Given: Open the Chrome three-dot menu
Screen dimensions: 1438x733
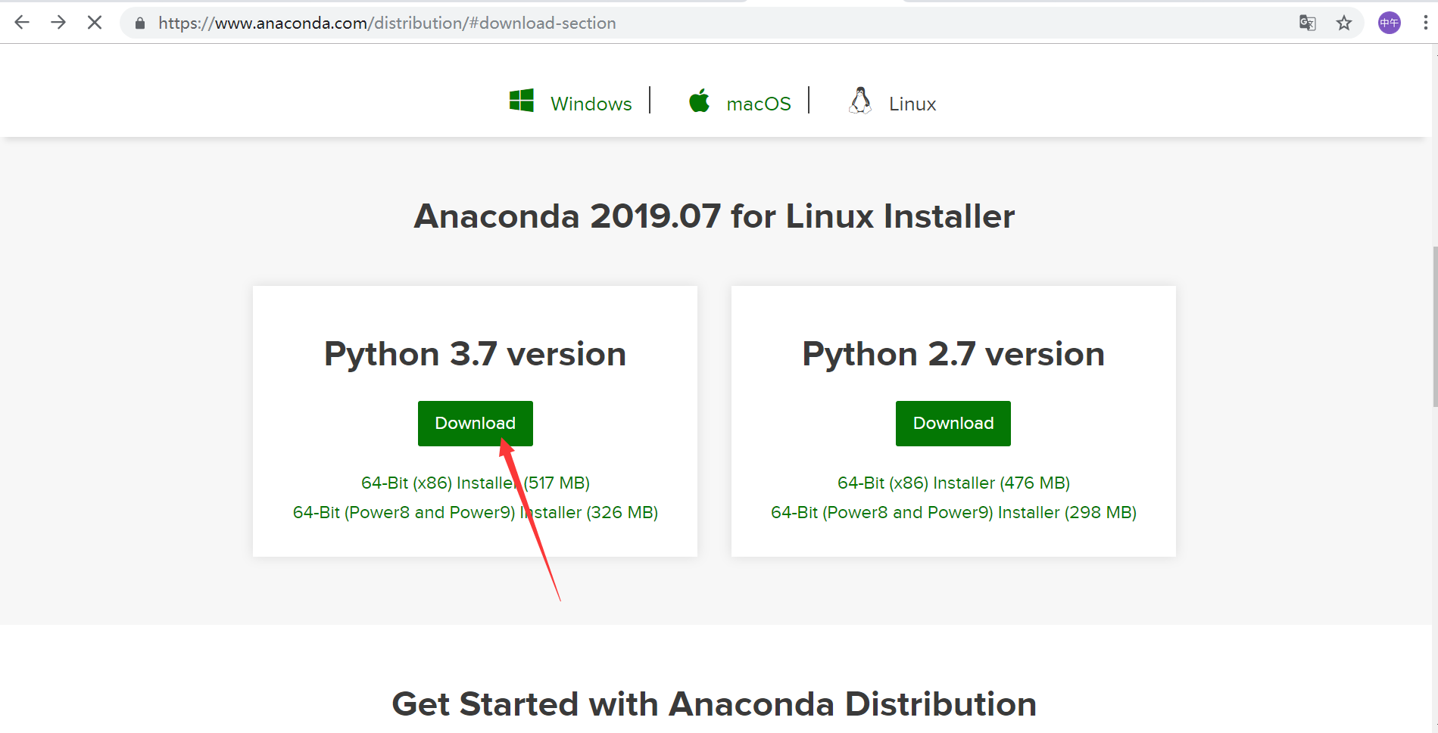Looking at the screenshot, I should (1424, 22).
